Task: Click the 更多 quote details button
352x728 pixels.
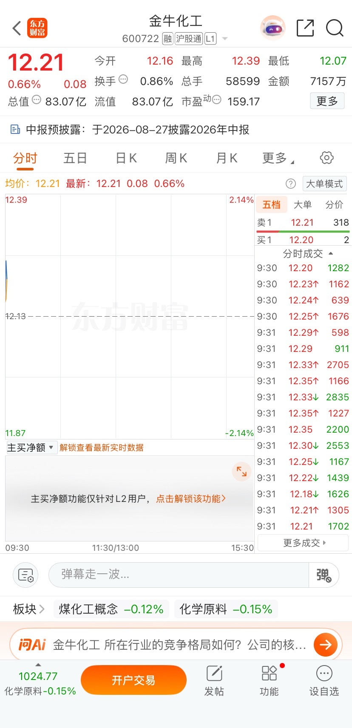Action: pyautogui.click(x=327, y=101)
